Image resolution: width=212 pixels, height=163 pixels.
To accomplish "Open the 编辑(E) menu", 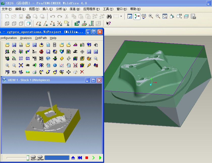I will pyautogui.click(x=20, y=9).
